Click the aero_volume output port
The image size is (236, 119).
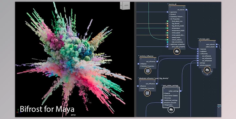pyautogui.click(x=217, y=44)
